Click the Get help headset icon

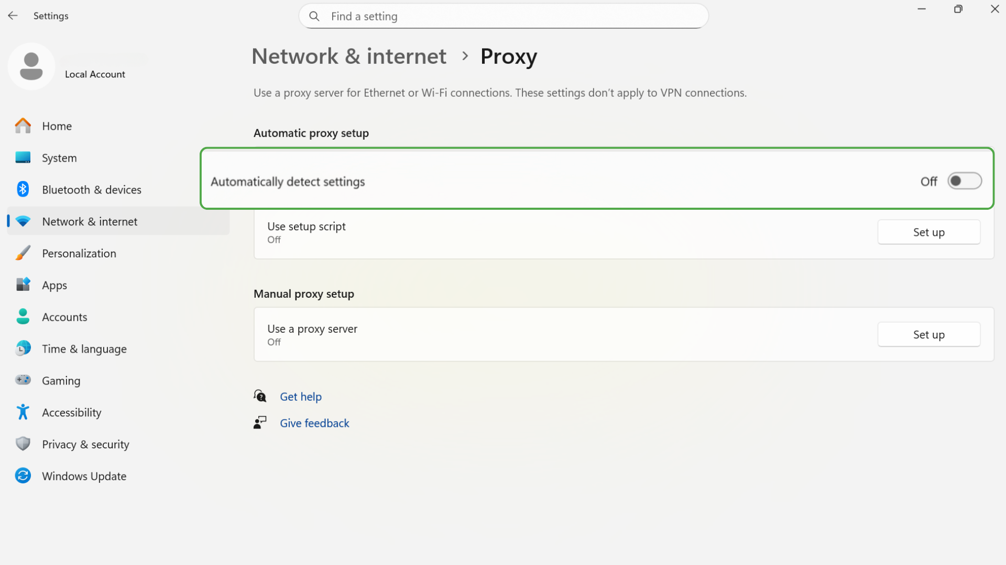[260, 396]
